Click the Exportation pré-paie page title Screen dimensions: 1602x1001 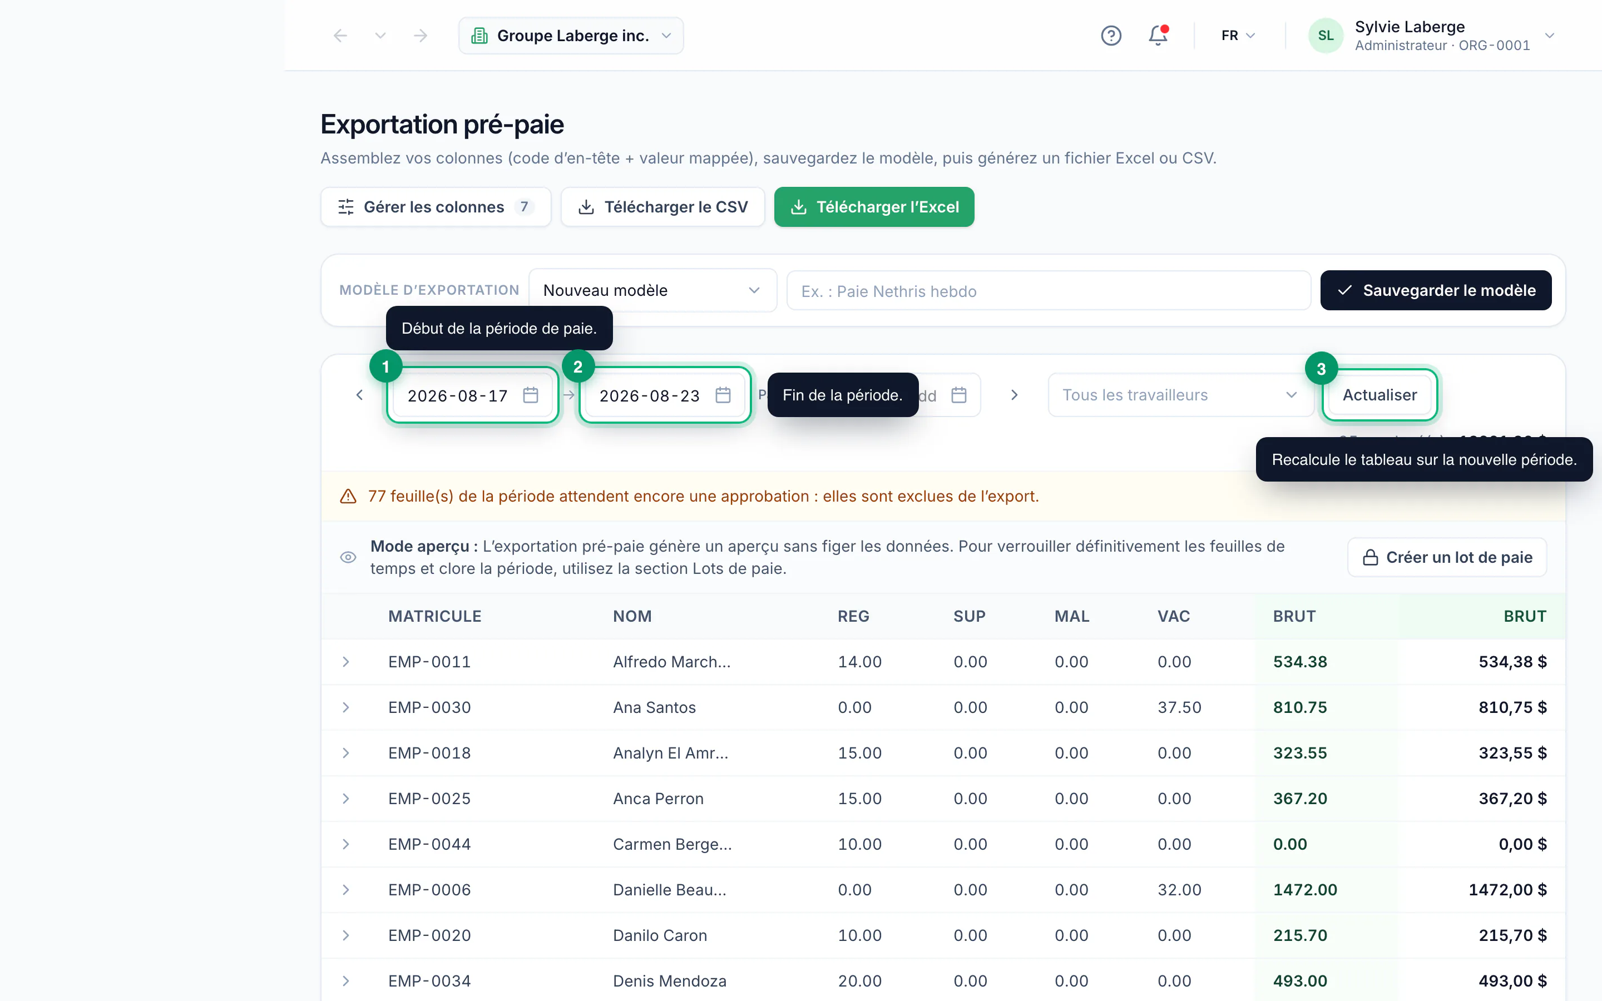(x=442, y=125)
